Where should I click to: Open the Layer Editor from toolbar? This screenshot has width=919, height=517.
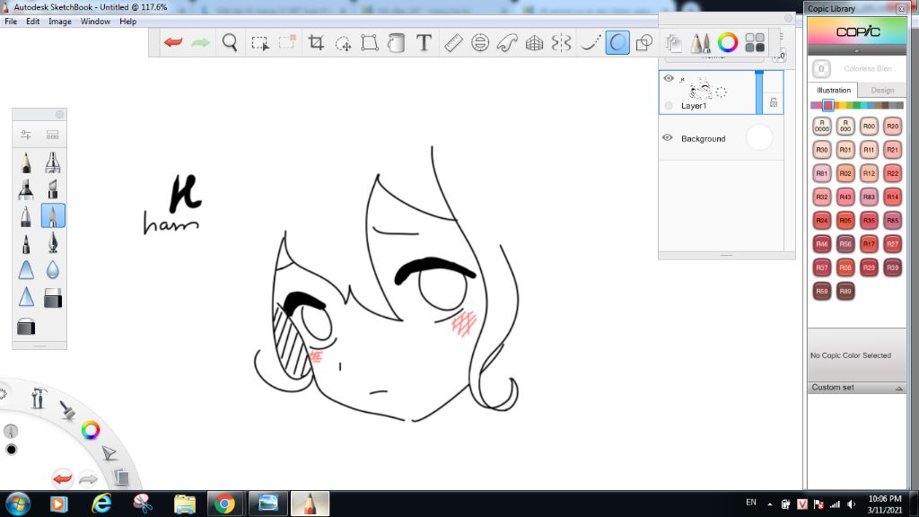pos(673,43)
